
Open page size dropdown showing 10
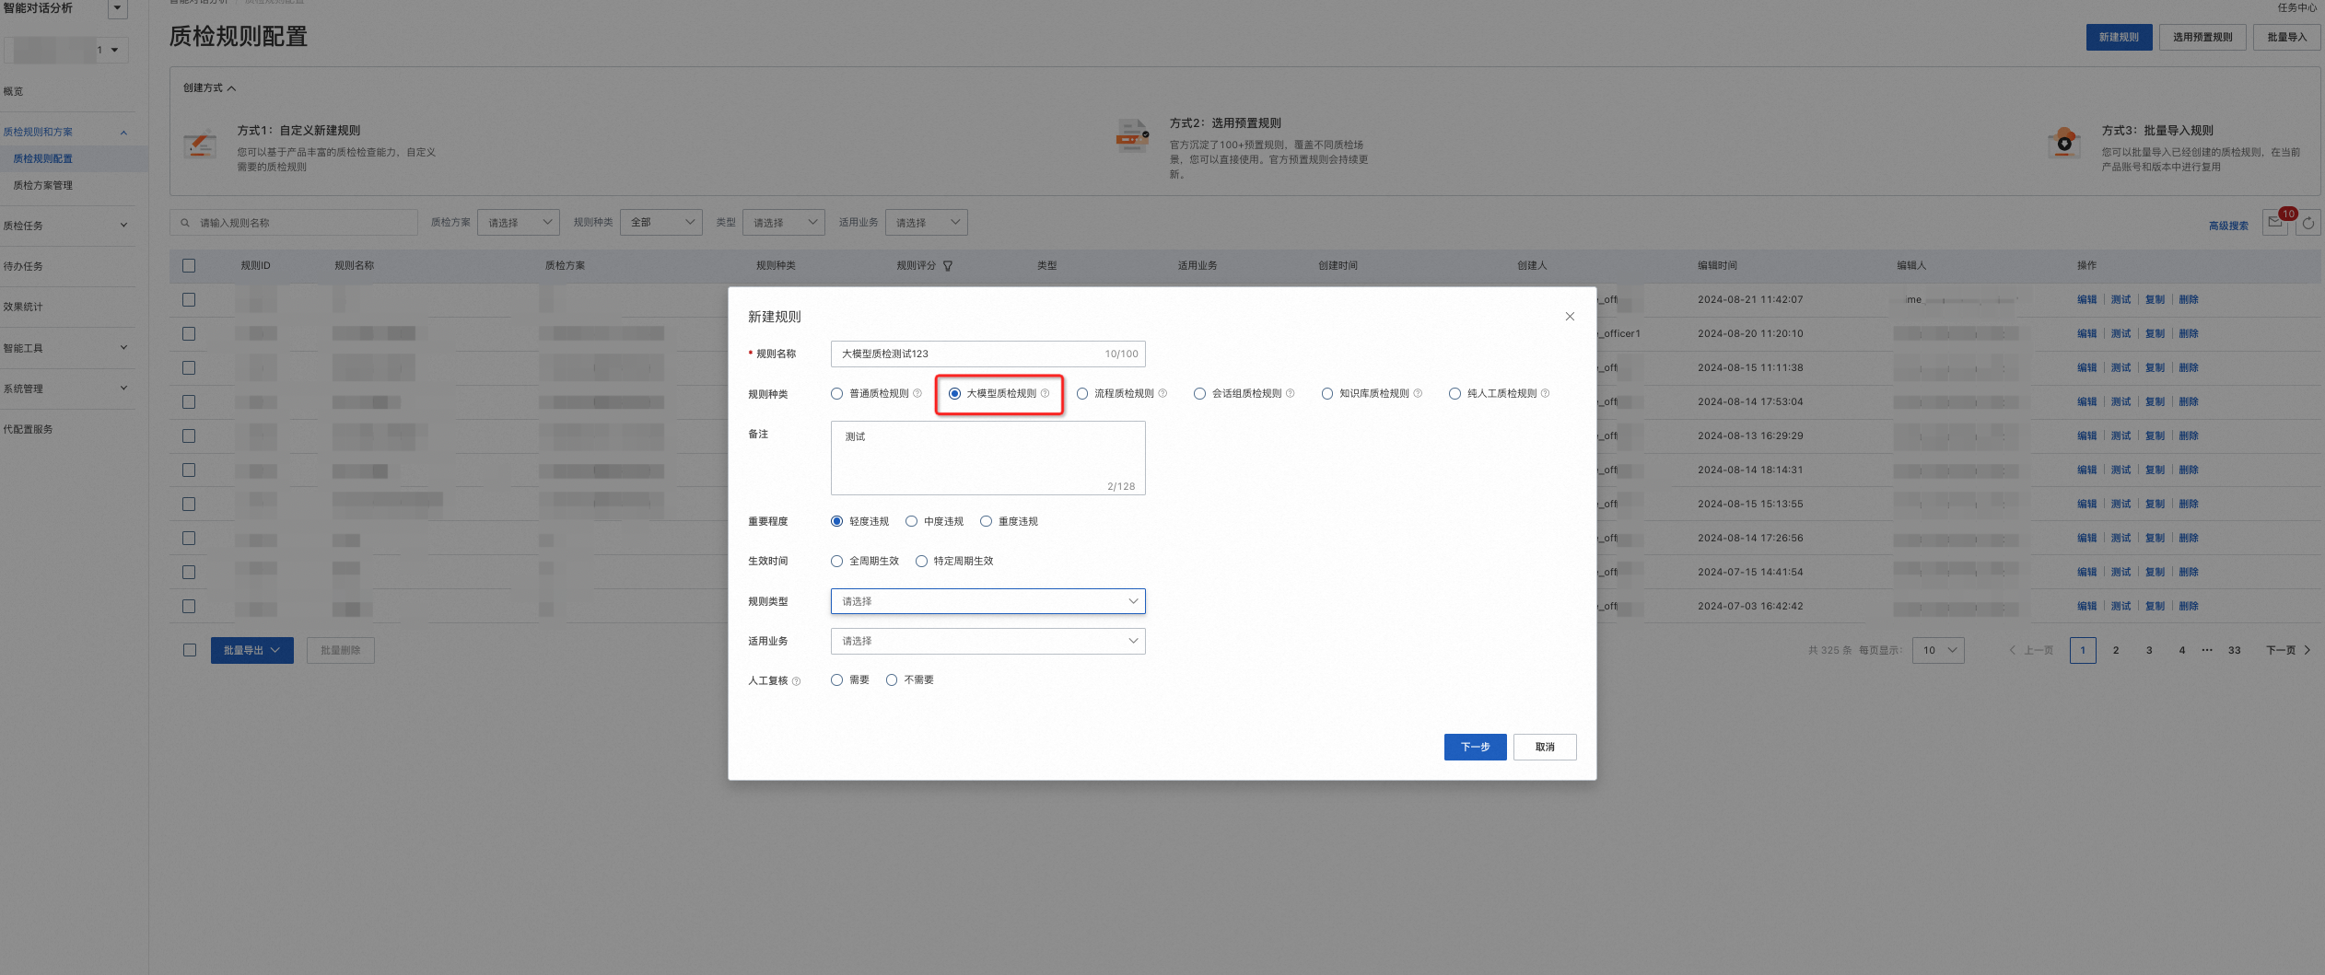click(x=1938, y=650)
